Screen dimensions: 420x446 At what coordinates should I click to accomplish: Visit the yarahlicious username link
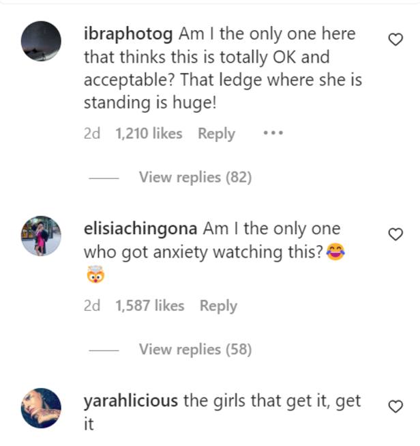coord(131,401)
